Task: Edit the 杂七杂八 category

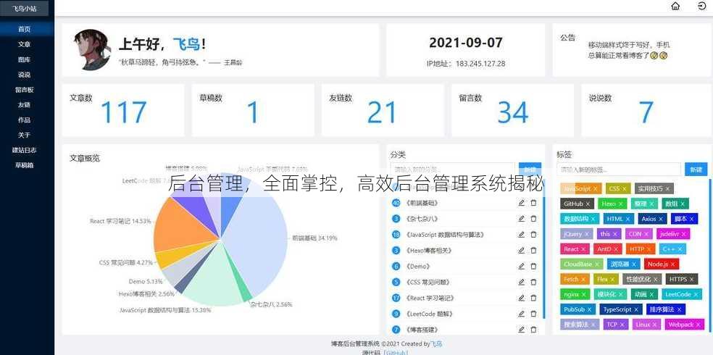Action: point(522,219)
